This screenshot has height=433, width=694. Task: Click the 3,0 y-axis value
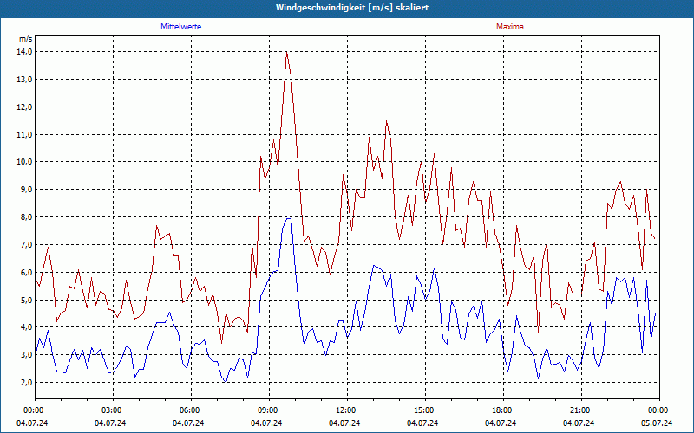click(x=27, y=355)
